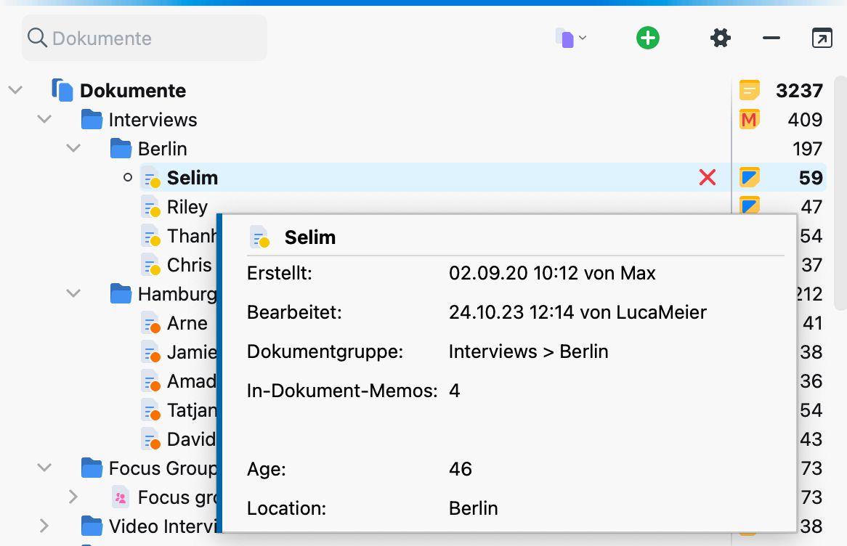Select the Hamburg folder label
Image resolution: width=847 pixels, height=546 pixels.
(177, 294)
